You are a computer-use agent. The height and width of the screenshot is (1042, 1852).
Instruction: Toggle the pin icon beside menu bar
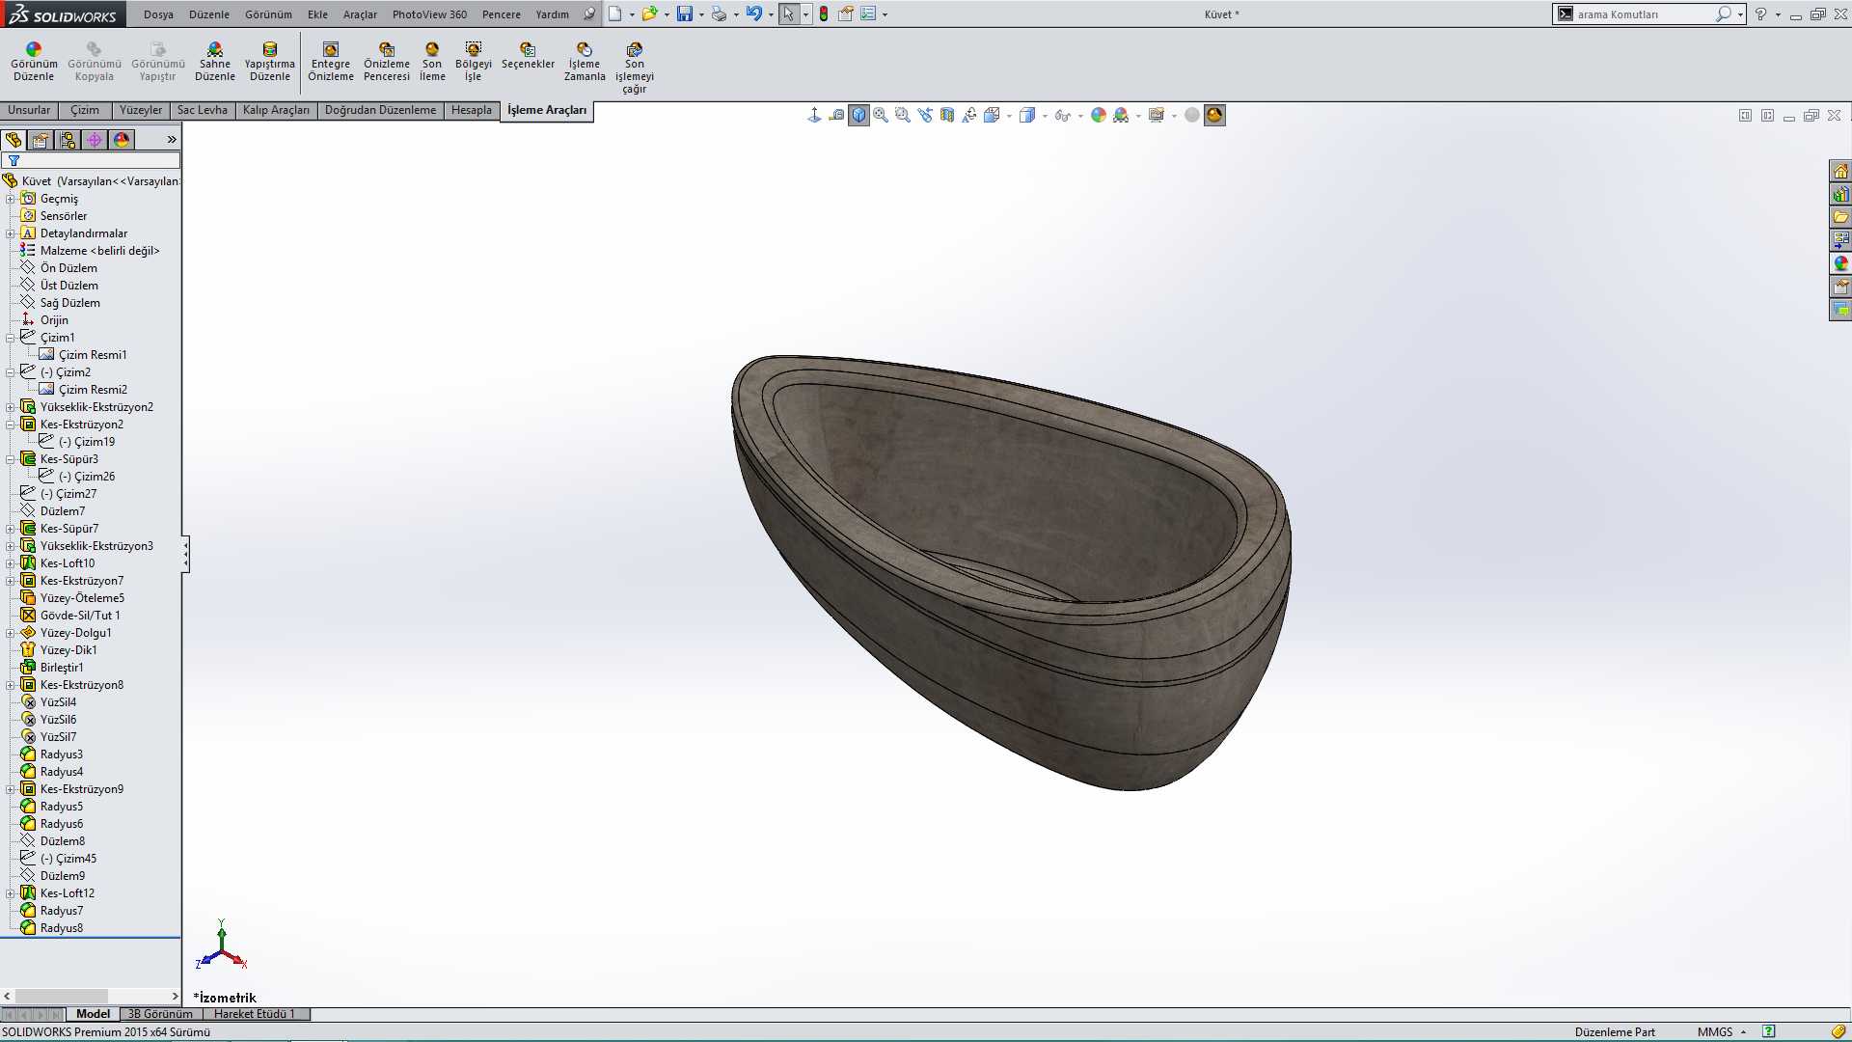(x=589, y=14)
